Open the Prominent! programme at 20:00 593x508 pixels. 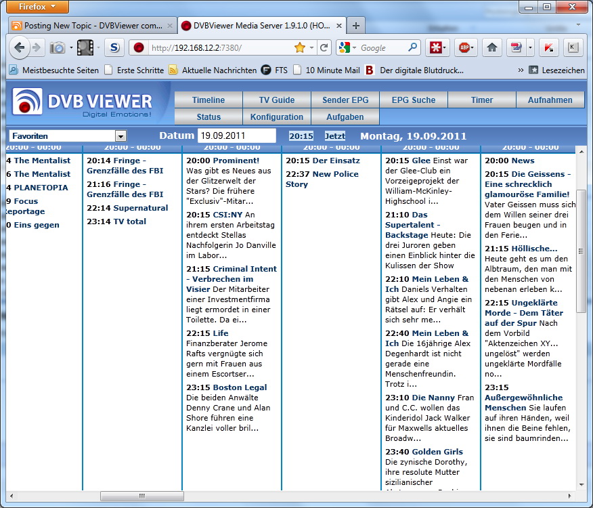click(236, 161)
